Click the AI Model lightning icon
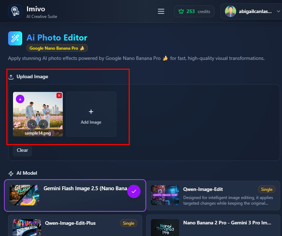 (x=11, y=173)
